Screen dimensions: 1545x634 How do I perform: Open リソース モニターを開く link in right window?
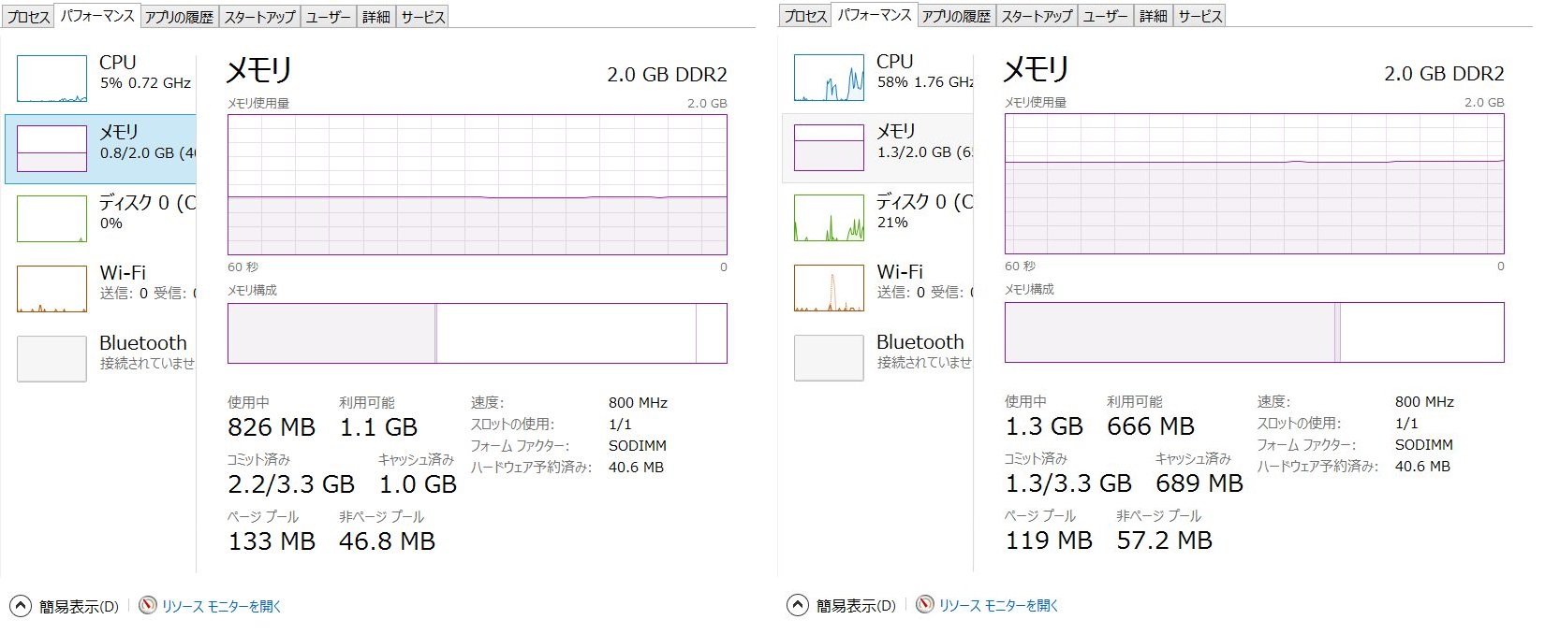[998, 605]
